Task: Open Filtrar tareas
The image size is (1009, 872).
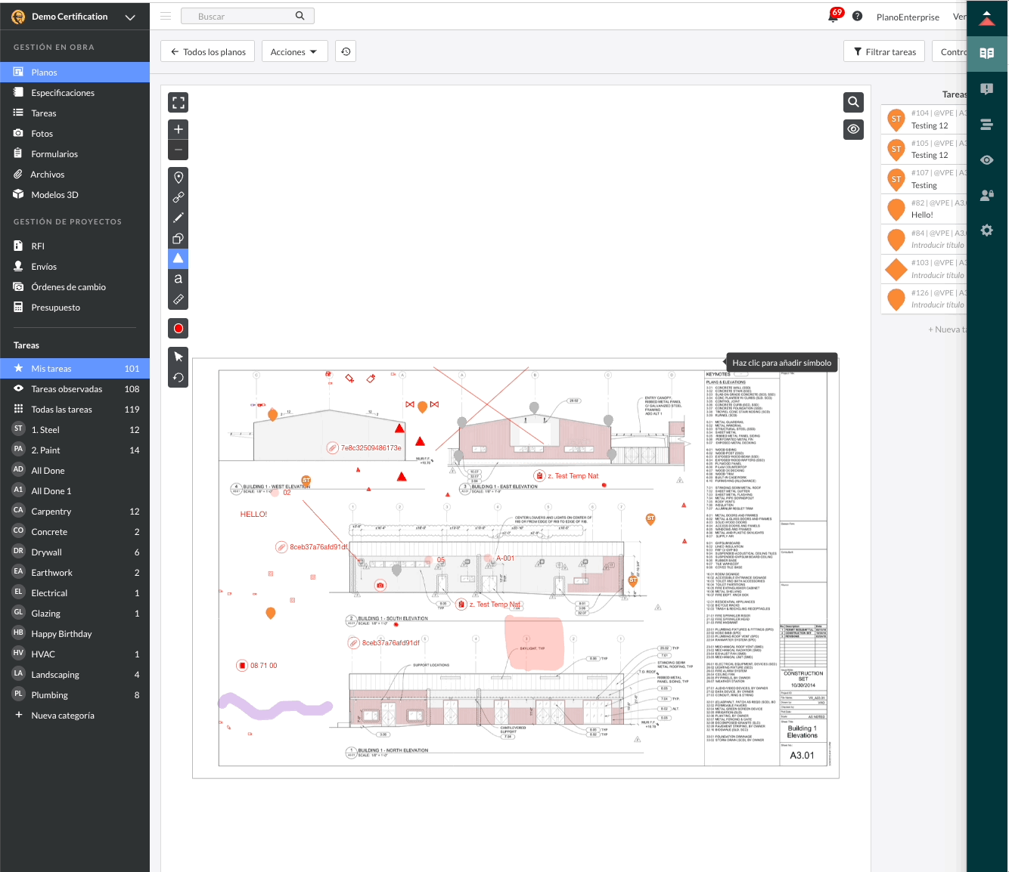Action: pyautogui.click(x=884, y=51)
